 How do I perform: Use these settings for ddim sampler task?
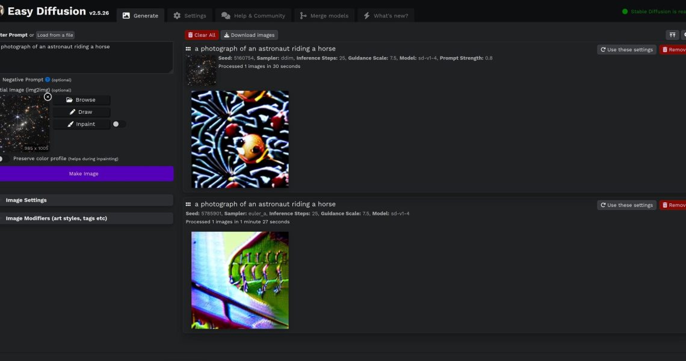coord(626,49)
